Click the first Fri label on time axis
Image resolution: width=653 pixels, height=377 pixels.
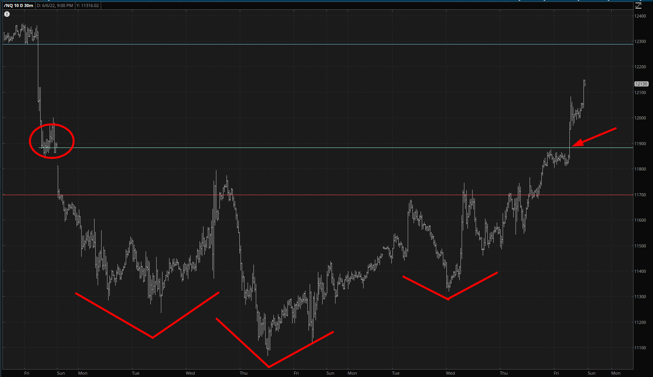coord(27,373)
